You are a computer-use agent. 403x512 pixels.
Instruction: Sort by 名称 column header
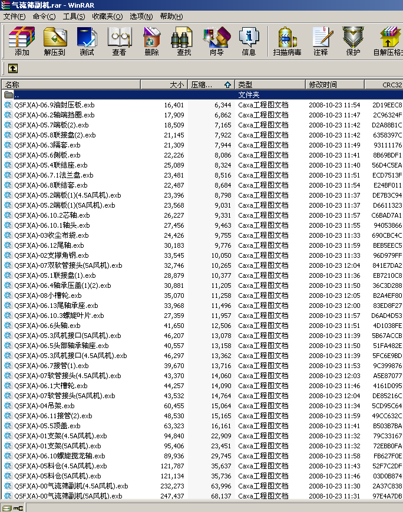(71, 84)
